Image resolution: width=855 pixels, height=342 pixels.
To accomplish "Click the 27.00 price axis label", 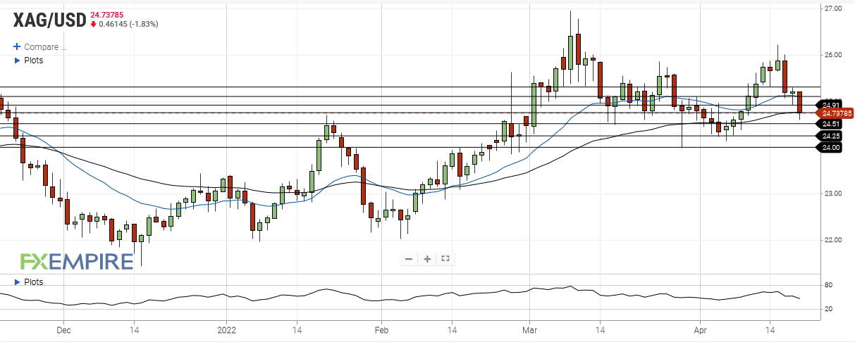I will coord(832,8).
